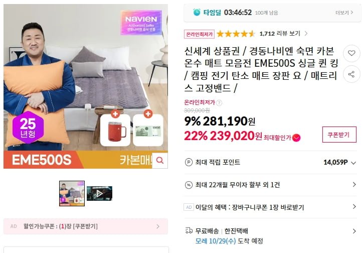Viewport: 362px width, 253px height.
Task: Click the delivery truck icon beside 무료배송
Action: click(x=189, y=230)
